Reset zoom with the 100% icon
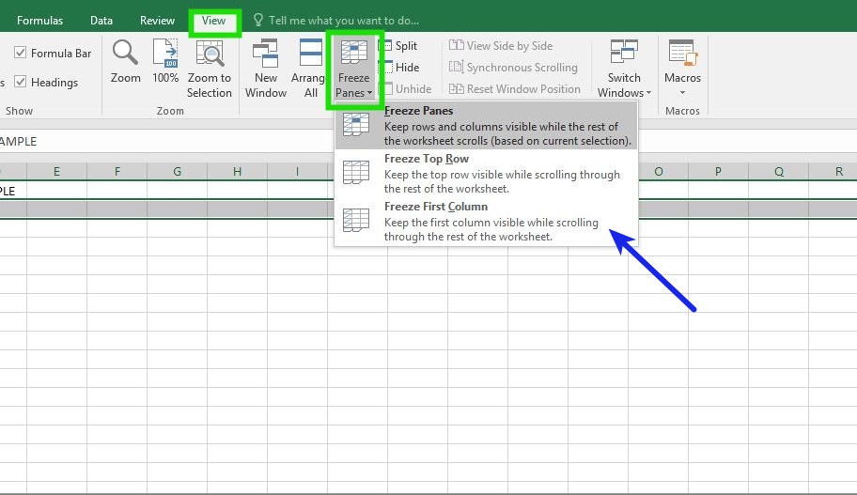 (x=165, y=53)
